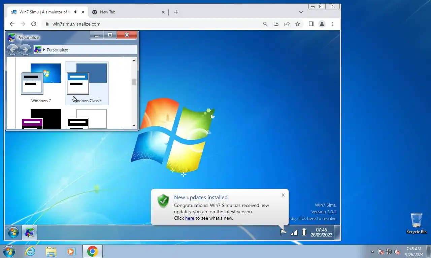The width and height of the screenshot is (431, 258).
Task: Open the Action Center flag in simulator tray
Action: pyautogui.click(x=284, y=232)
